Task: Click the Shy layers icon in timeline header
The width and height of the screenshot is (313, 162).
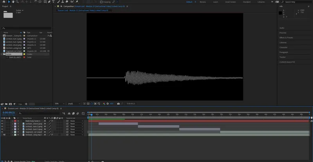Action: tap(69, 113)
